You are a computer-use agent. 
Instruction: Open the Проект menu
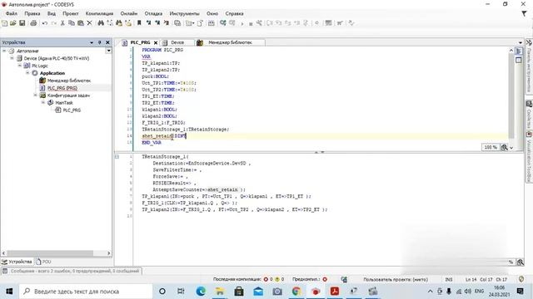click(x=70, y=14)
